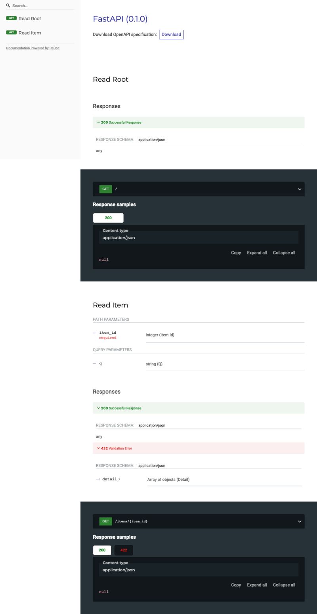This screenshot has width=317, height=614.
Task: Collapse all in Read Item sample
Action: (284, 585)
